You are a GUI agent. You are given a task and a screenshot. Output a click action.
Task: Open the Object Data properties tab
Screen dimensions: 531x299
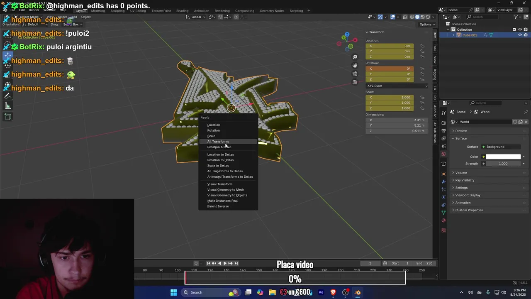[443, 213]
